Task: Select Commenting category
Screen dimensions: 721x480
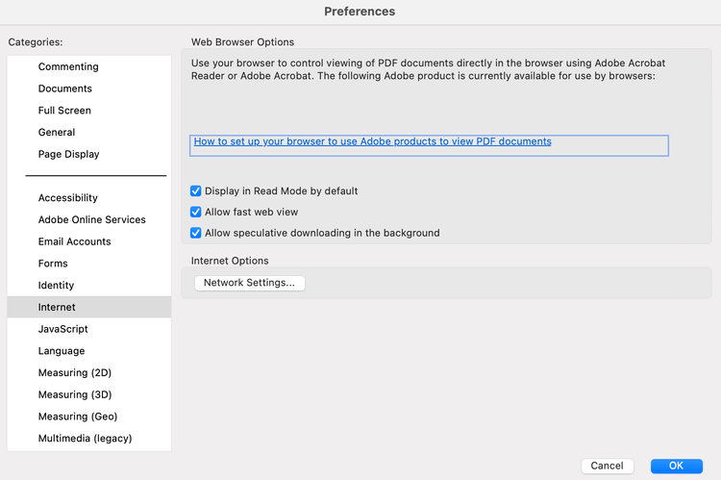Action: (68, 66)
